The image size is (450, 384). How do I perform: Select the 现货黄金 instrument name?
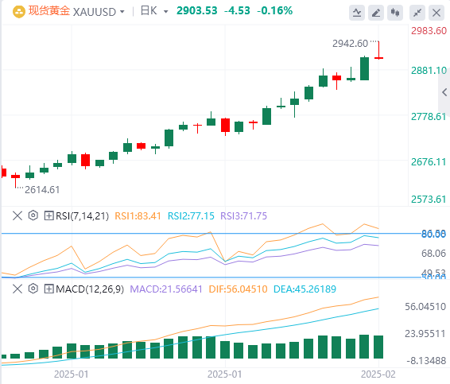(x=49, y=11)
